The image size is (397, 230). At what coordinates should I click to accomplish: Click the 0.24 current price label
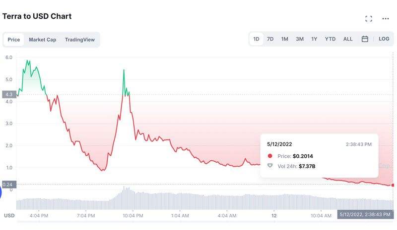pos(9,184)
